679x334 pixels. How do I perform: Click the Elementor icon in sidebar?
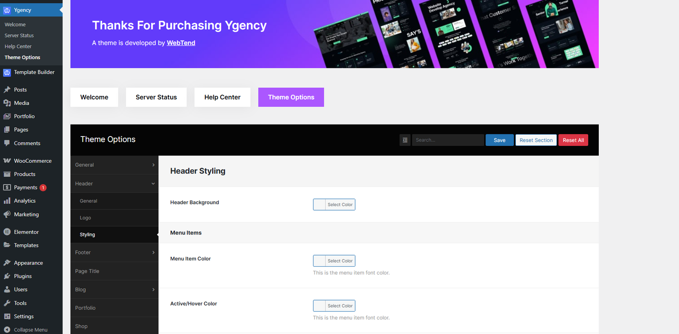click(x=7, y=232)
